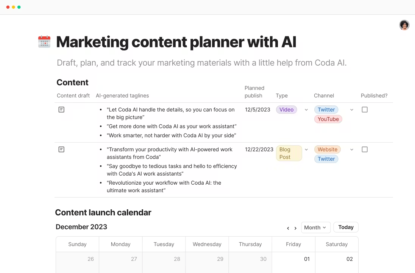The image size is (415, 273).
Task: Open the draft document icon in the blog post row
Action: (x=61, y=149)
